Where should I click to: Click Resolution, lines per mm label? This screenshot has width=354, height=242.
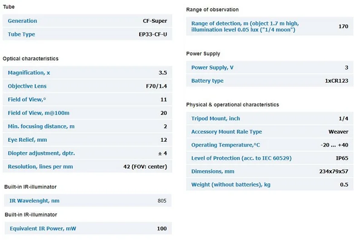point(40,167)
